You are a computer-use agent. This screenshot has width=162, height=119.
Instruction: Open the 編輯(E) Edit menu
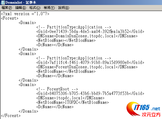20,8
